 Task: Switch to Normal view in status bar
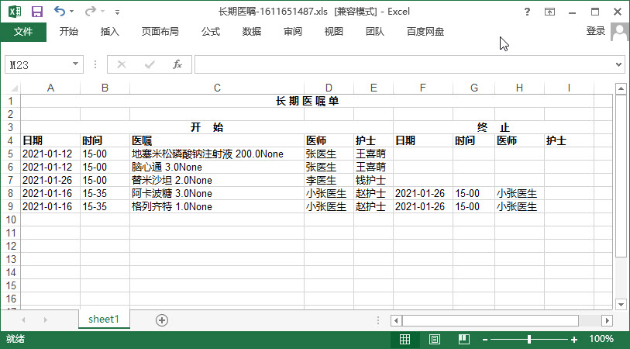pyautogui.click(x=405, y=340)
